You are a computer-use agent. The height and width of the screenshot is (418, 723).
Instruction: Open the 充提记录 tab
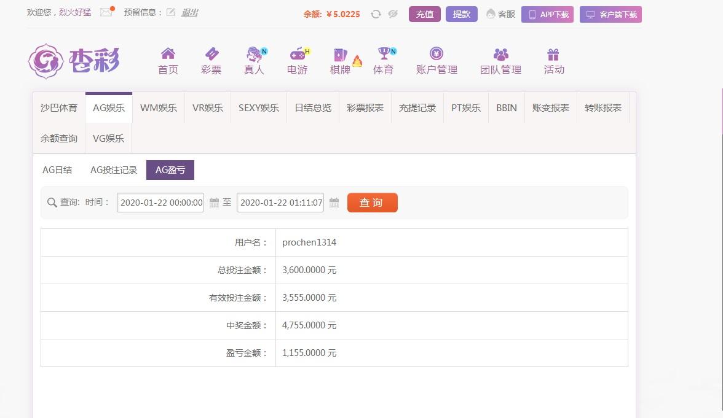(x=417, y=108)
